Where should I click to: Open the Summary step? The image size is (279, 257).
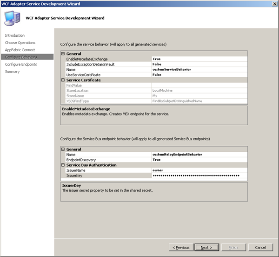pyautogui.click(x=12, y=72)
